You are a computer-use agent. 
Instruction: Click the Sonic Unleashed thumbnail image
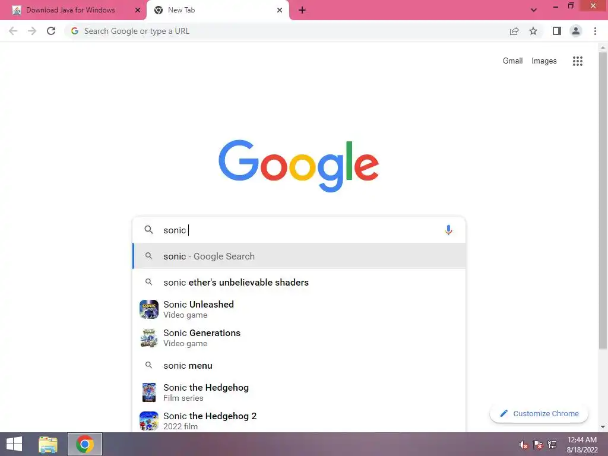click(x=149, y=309)
